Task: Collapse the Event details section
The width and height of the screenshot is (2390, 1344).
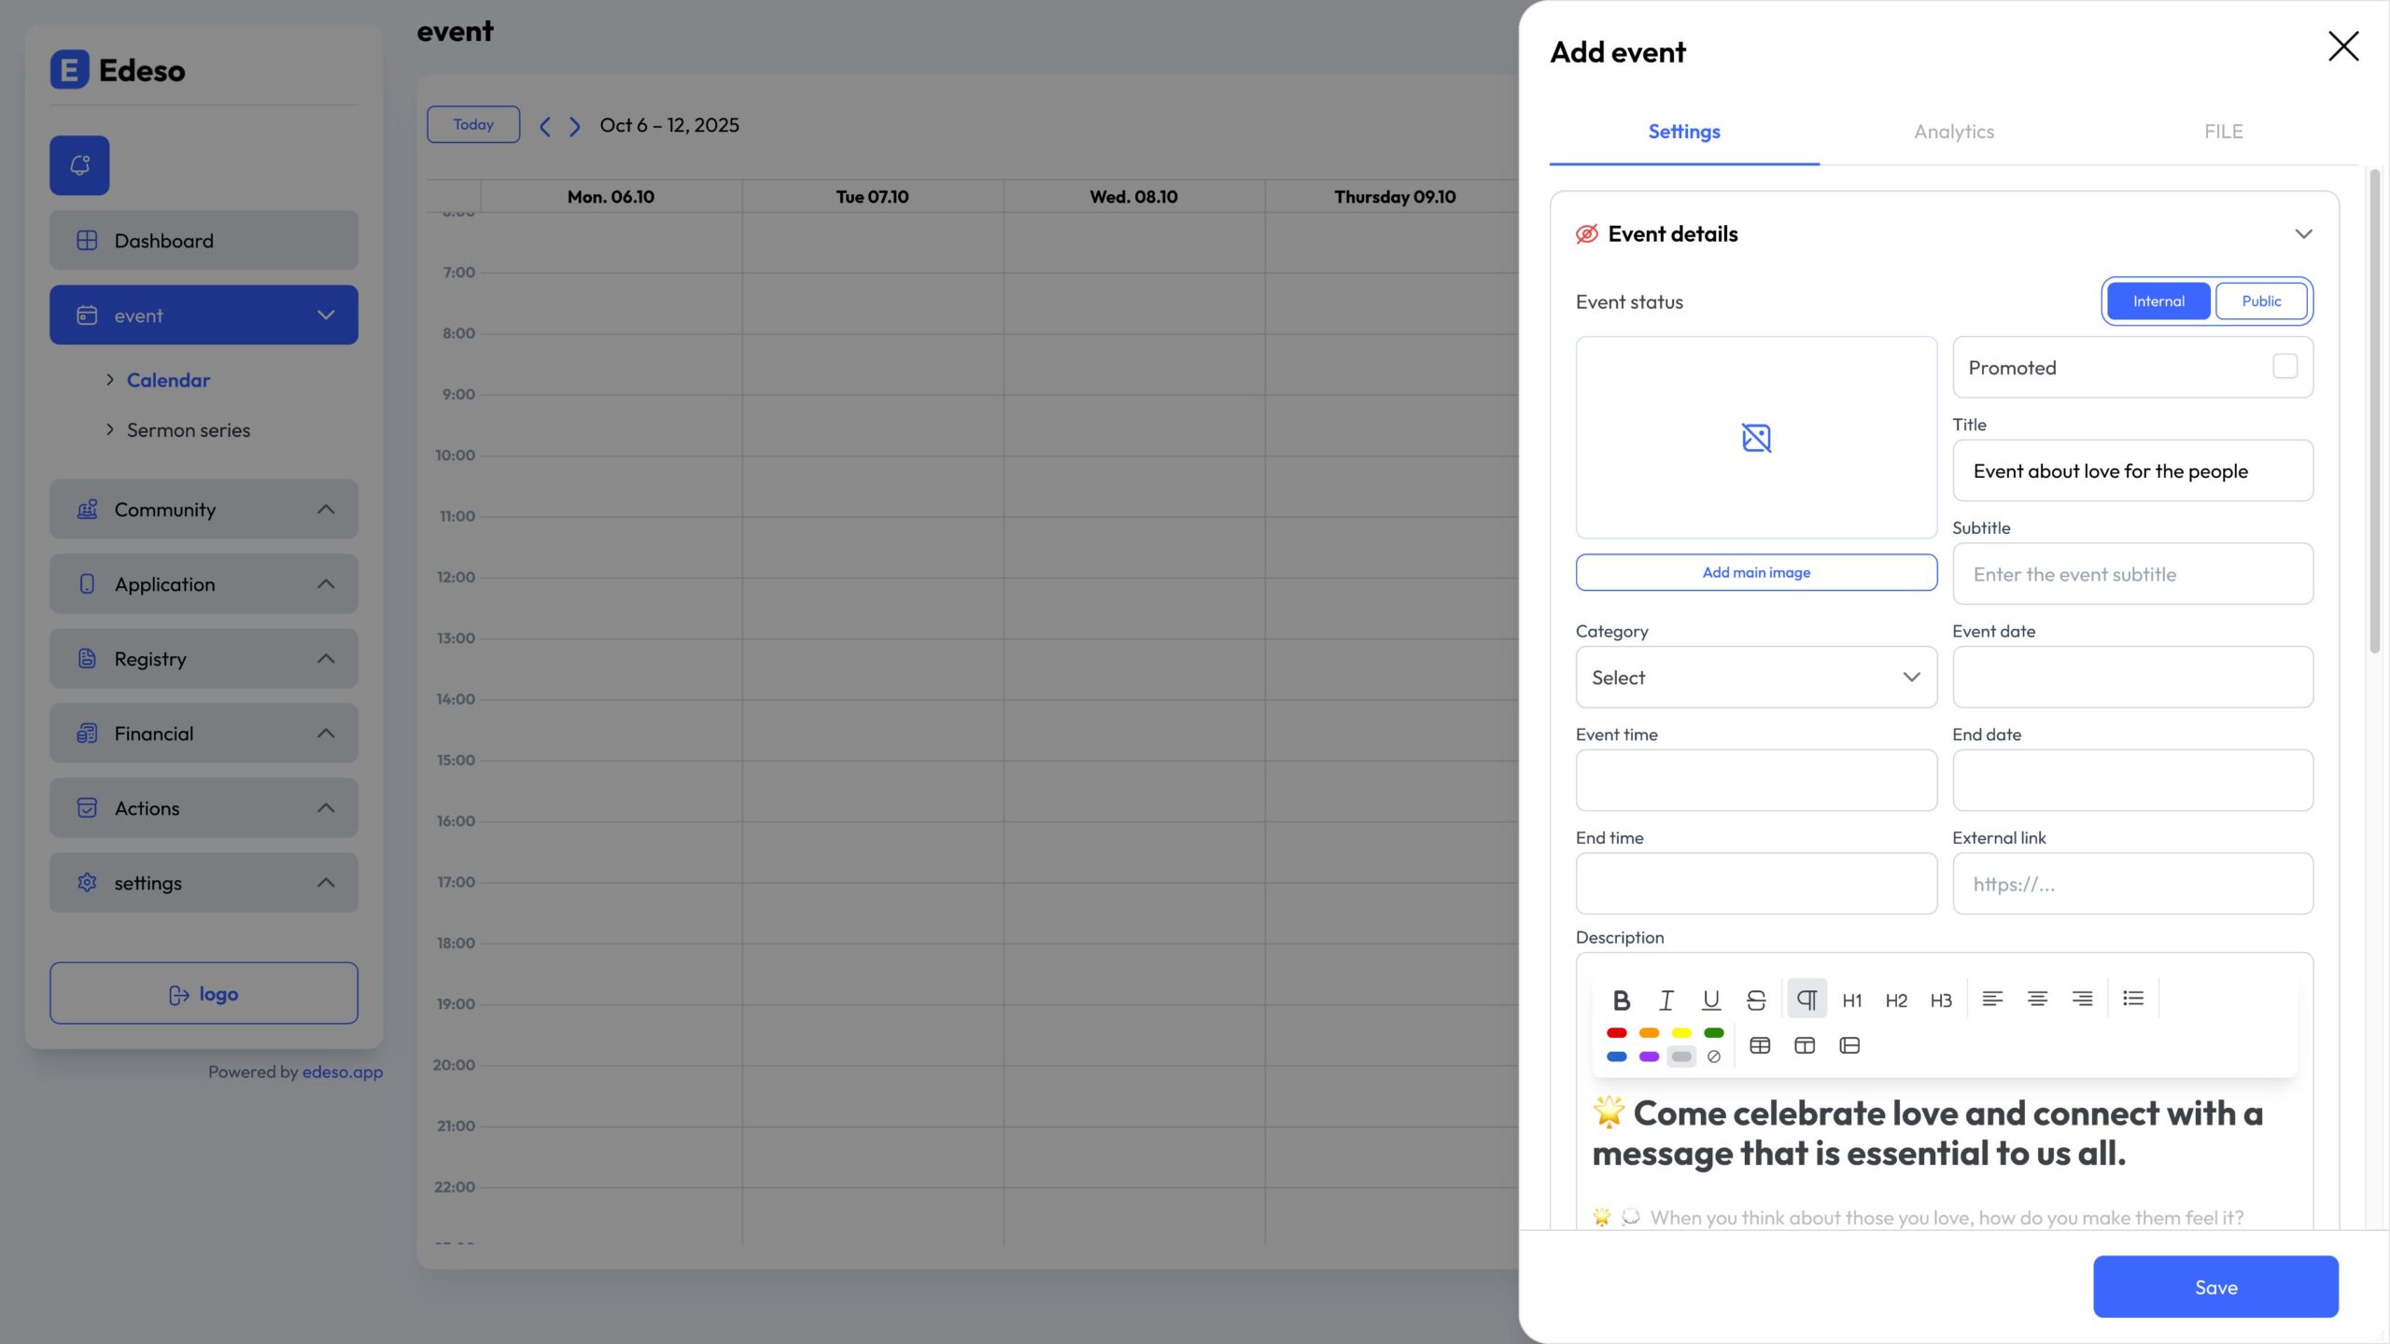Action: (x=2303, y=234)
